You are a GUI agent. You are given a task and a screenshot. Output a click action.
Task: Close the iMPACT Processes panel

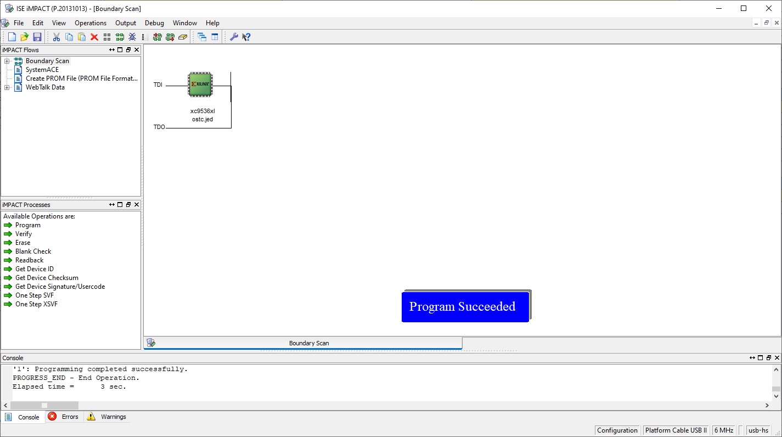(x=137, y=205)
